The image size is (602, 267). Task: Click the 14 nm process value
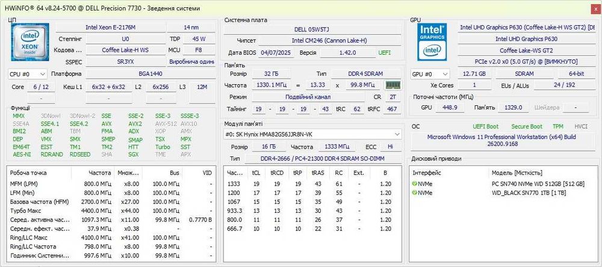191,27
